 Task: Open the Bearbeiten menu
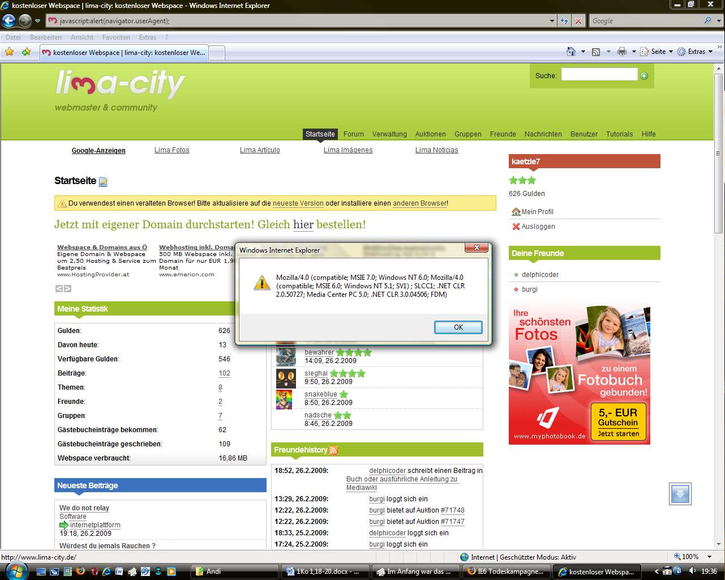click(x=46, y=37)
